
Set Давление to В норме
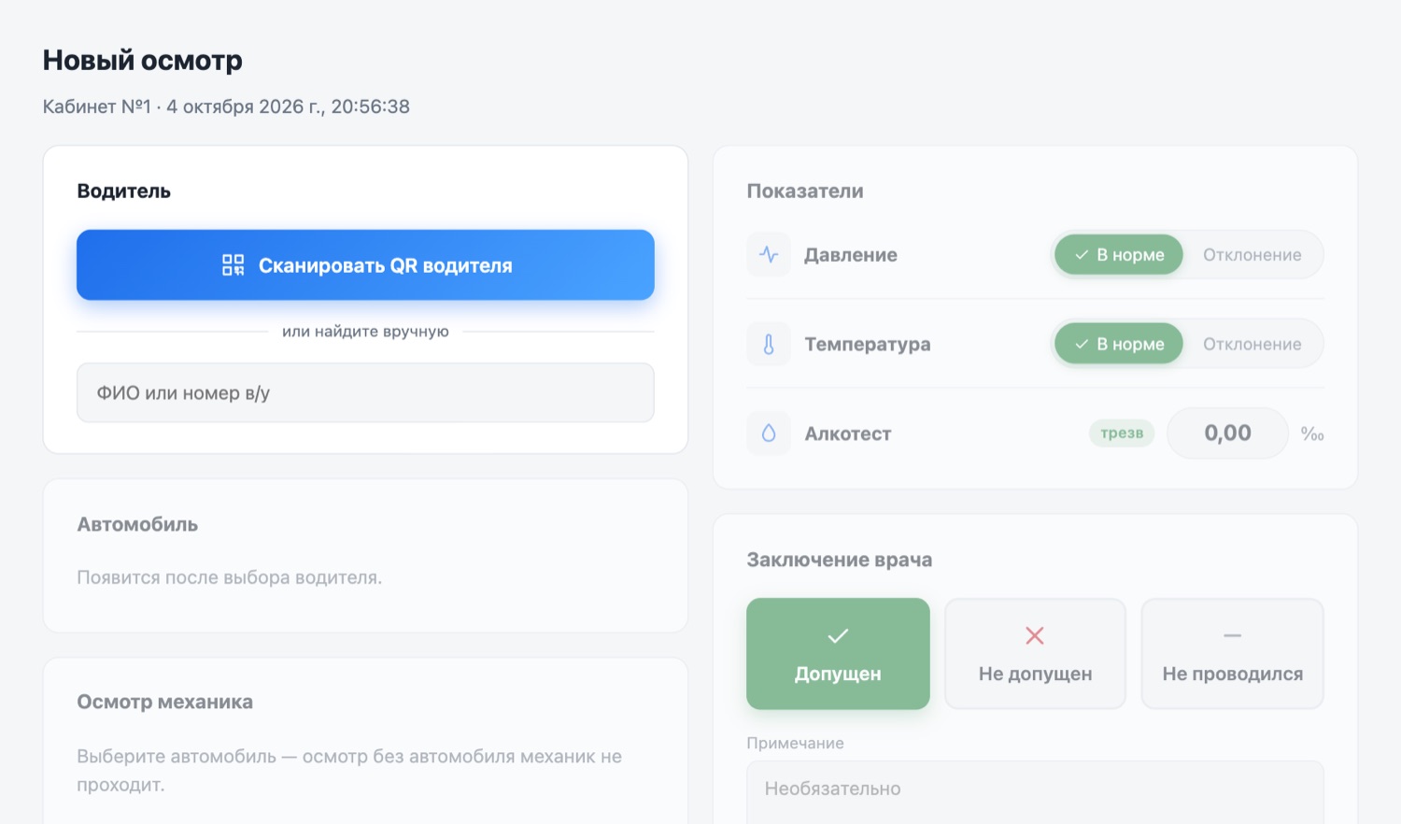click(x=1119, y=255)
